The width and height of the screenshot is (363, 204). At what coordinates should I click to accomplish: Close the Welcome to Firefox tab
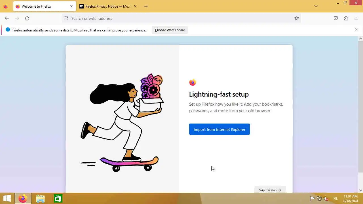pos(71,6)
